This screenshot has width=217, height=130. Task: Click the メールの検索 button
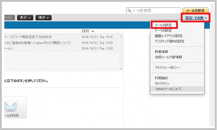(x=195, y=10)
